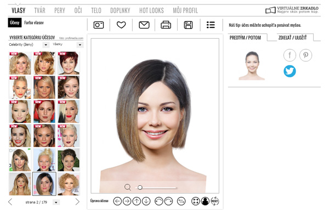Print the current look
The image size is (329, 212).
166,25
